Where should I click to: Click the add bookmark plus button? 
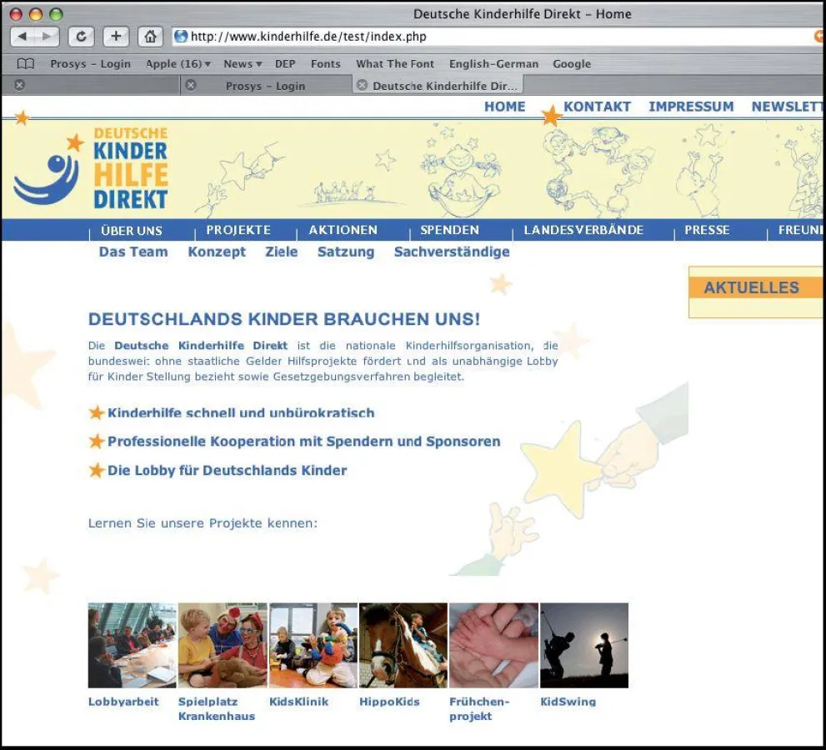pyautogui.click(x=116, y=37)
